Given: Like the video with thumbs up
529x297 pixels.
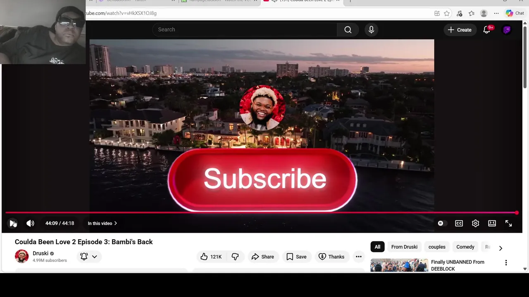Looking at the screenshot, I should click(211, 257).
